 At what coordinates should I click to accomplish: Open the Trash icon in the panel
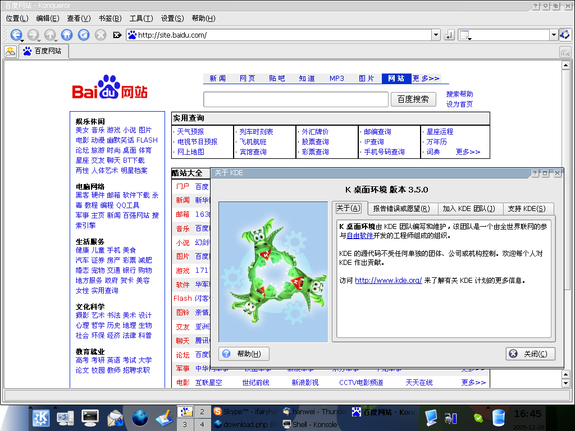pos(499,418)
